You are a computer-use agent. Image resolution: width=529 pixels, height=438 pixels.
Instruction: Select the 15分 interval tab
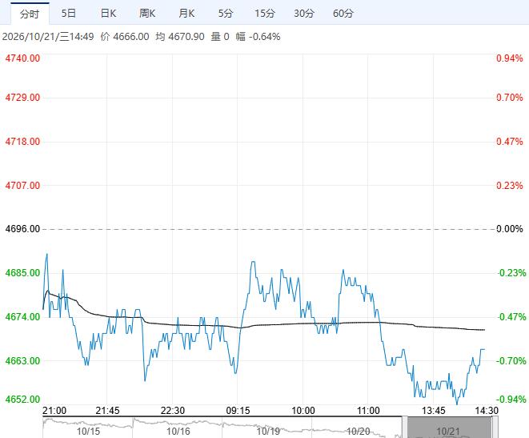[x=264, y=14]
